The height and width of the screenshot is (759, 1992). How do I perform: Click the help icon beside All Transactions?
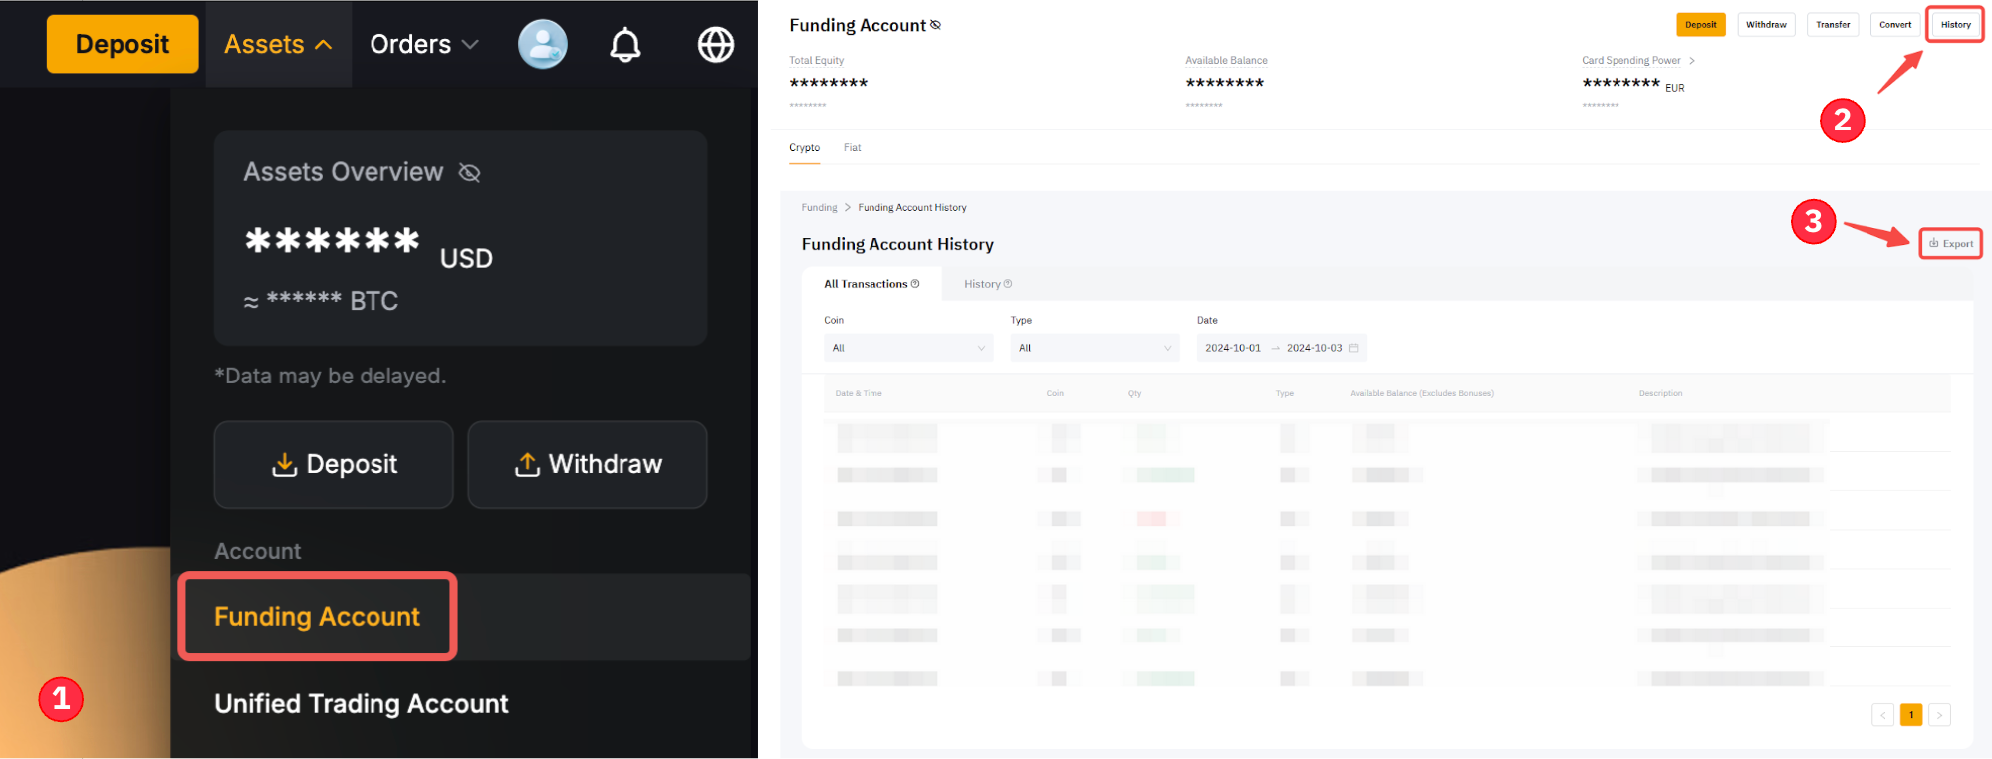[915, 284]
